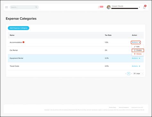Expand the user account dropdown arrow

139,7
